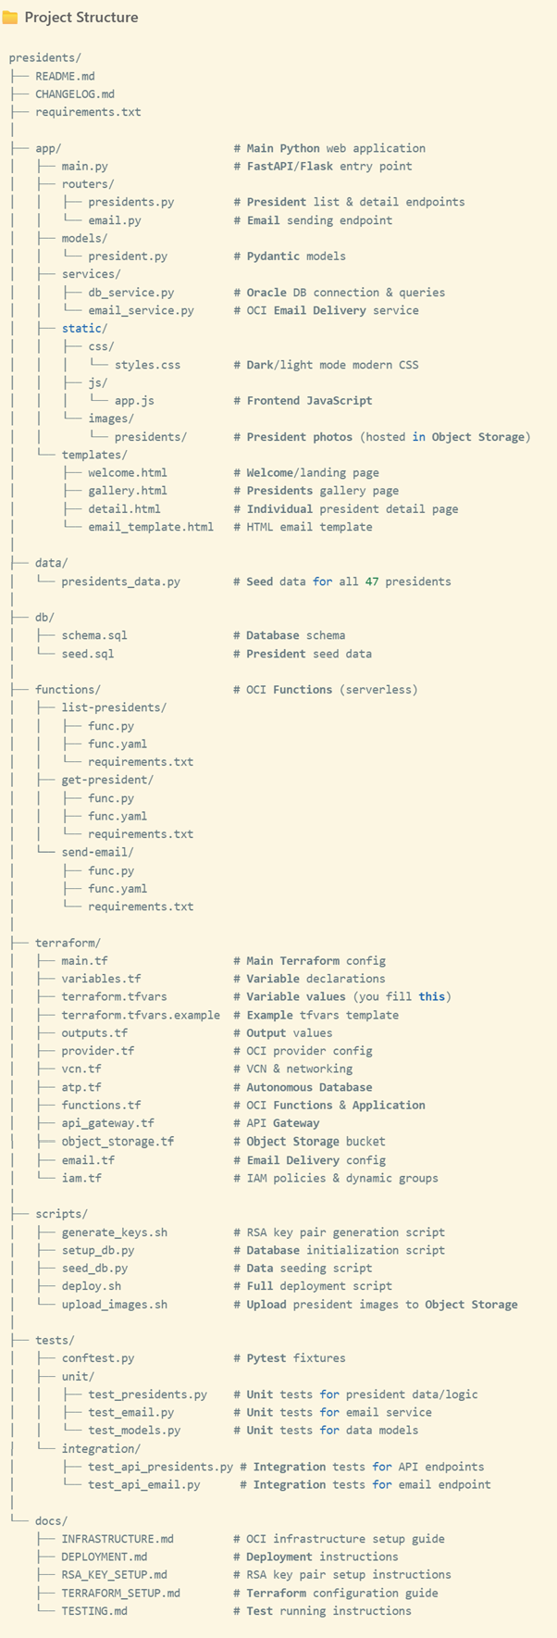This screenshot has width=557, height=1638.
Task: Click the static/ folder name
Action: click(x=85, y=329)
